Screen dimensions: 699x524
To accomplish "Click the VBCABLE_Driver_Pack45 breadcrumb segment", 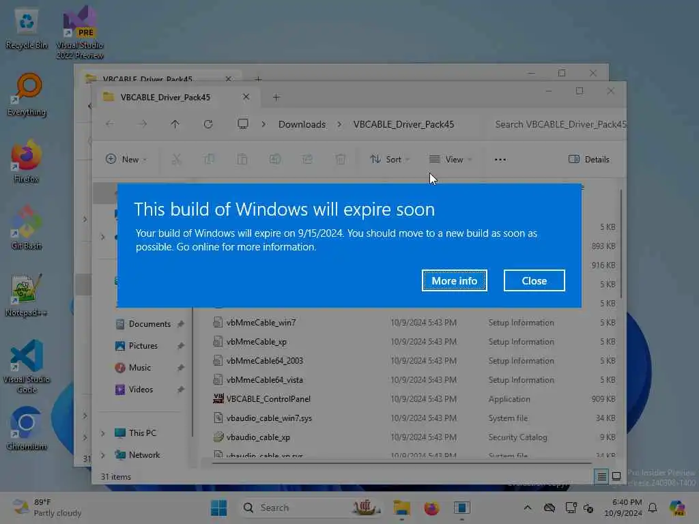I will point(403,124).
